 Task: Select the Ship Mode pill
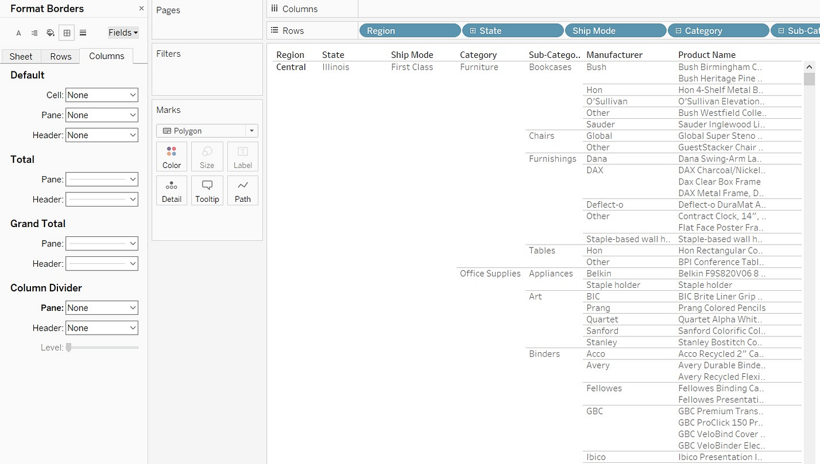(x=615, y=30)
